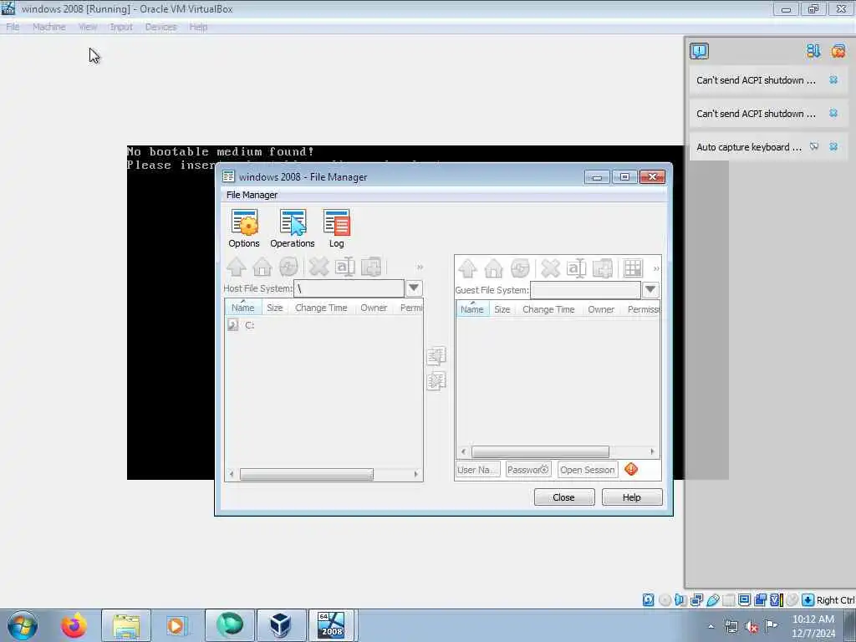This screenshot has height=642, width=856.
Task: Open the View menu
Action: tap(87, 27)
